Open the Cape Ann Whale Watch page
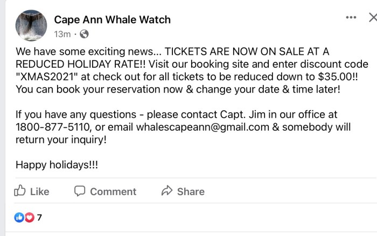The height and width of the screenshot is (236, 377). click(112, 20)
